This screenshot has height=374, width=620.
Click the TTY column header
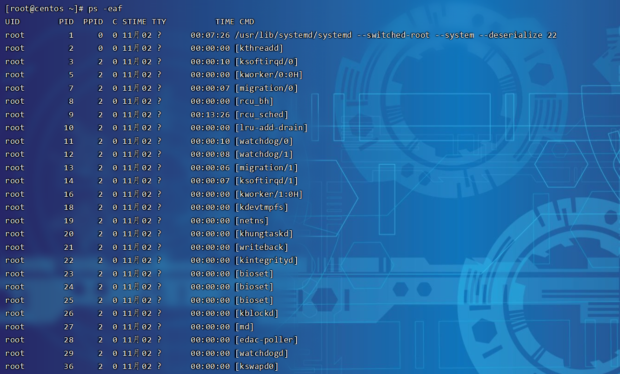coord(159,22)
